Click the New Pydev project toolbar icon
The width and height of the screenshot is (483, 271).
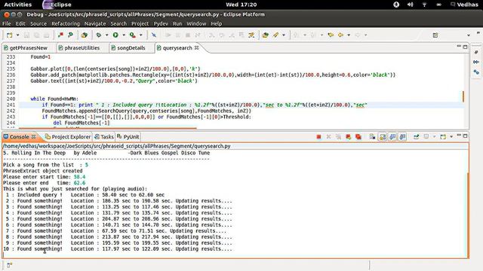point(84,35)
